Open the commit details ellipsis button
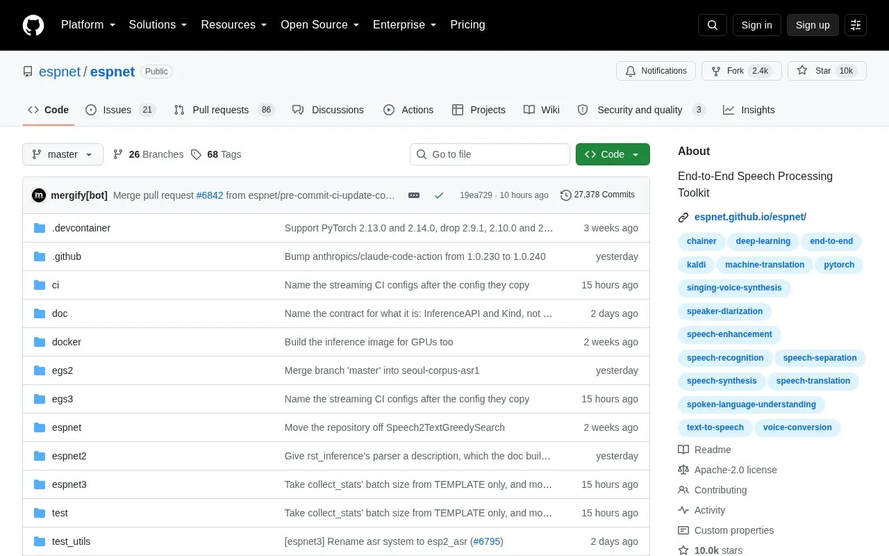Viewport: 889px width, 556px height. coord(414,195)
